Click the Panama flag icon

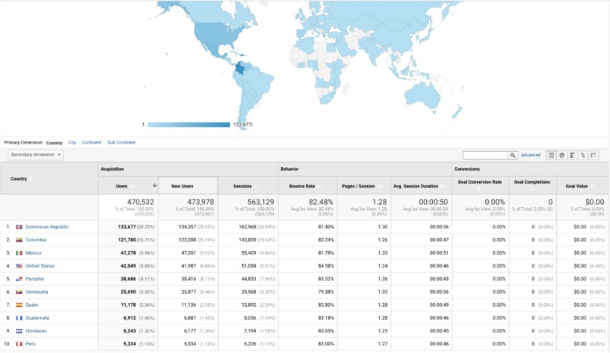point(19,279)
